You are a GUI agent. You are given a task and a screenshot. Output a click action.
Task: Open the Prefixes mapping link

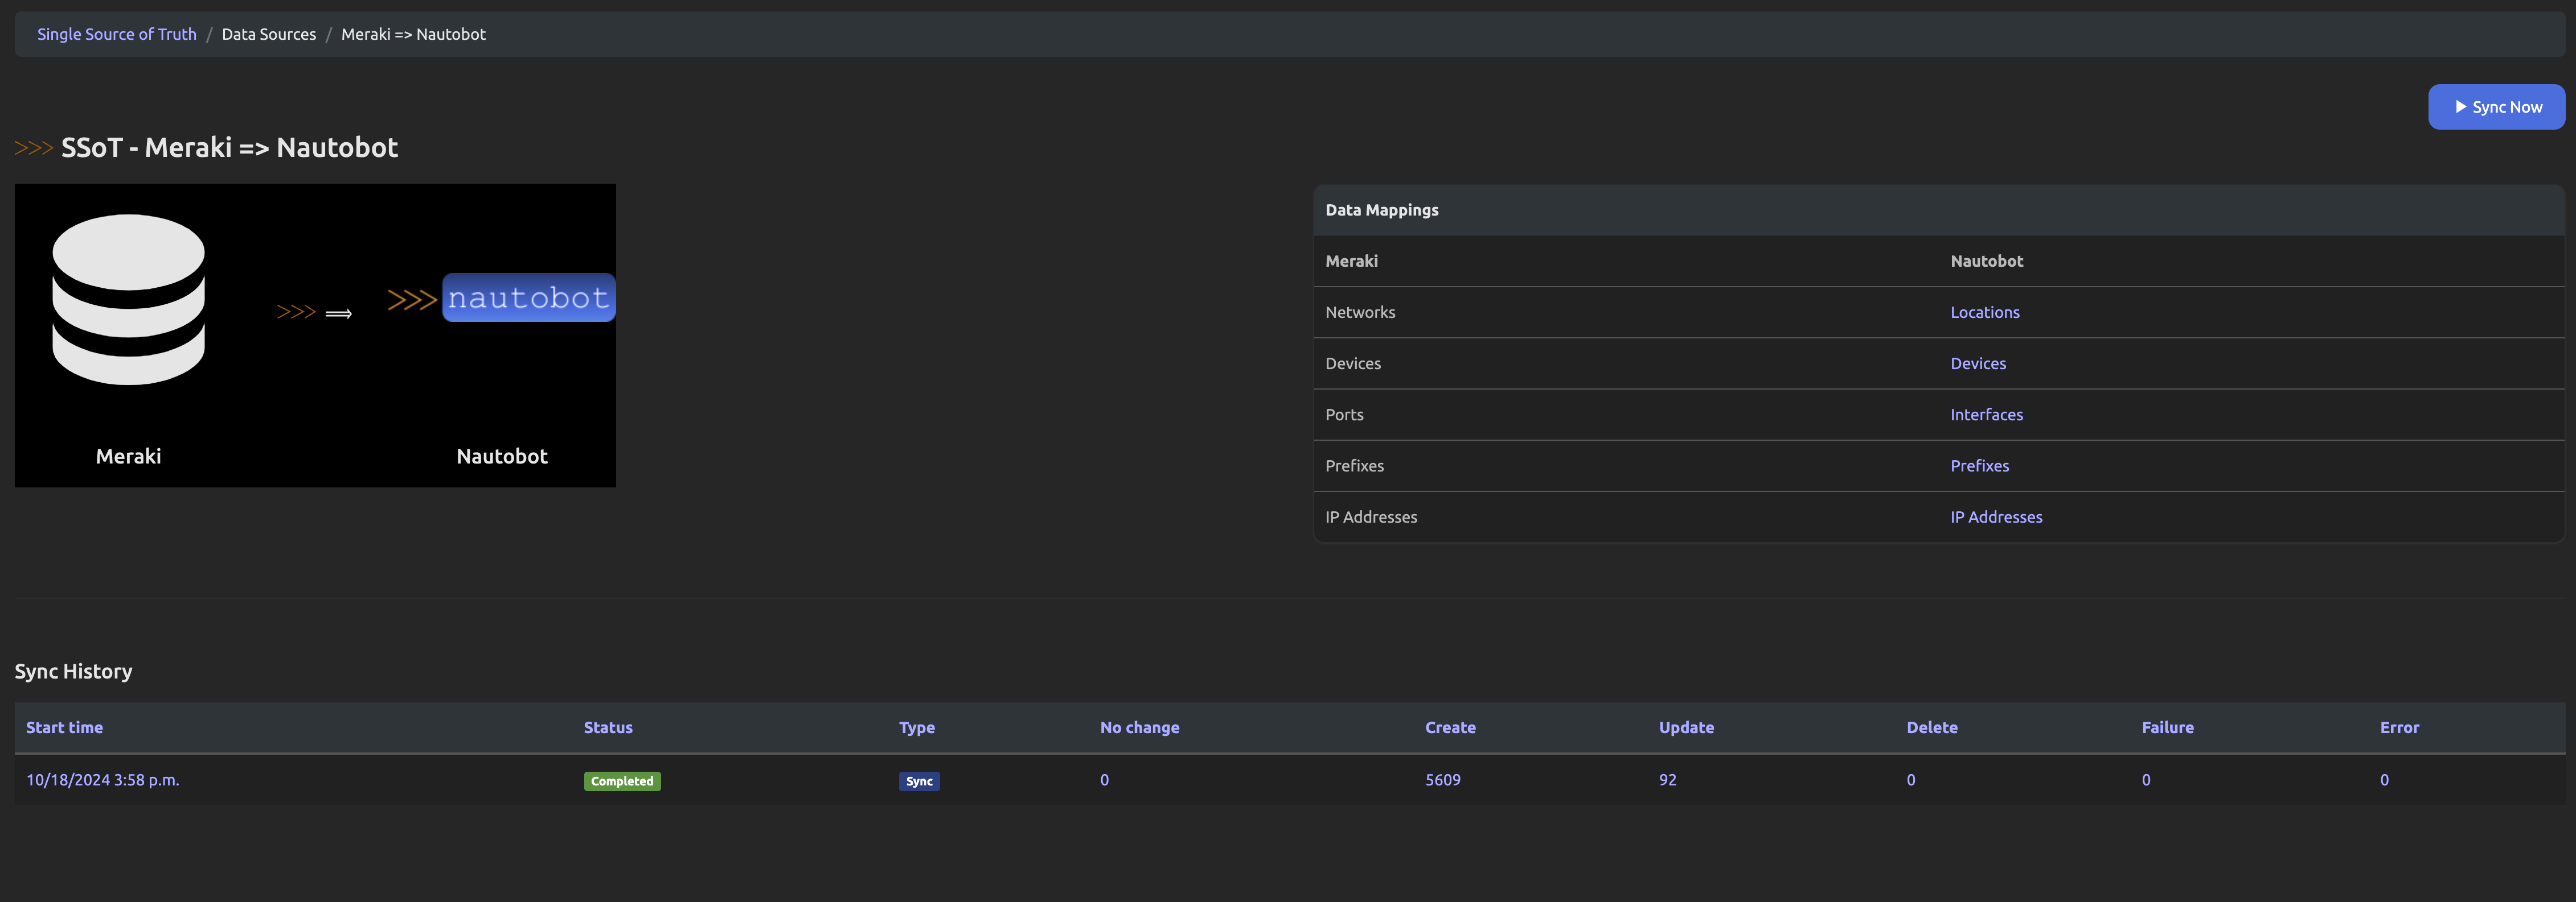[x=1978, y=465]
